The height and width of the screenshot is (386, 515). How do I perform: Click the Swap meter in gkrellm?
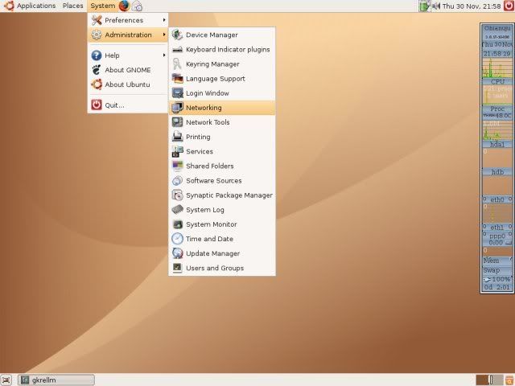[497, 270]
